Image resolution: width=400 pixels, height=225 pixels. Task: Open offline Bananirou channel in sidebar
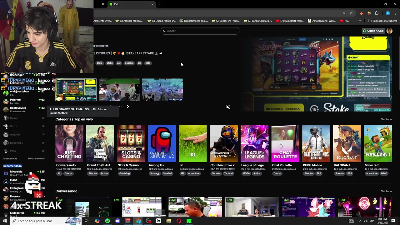point(24,143)
